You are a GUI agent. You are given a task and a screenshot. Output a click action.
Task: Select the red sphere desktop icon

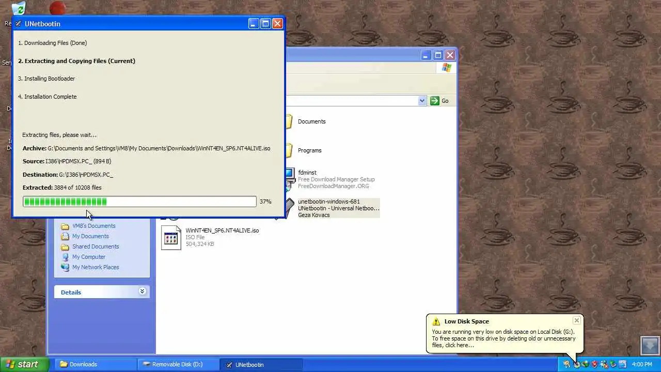point(58,9)
